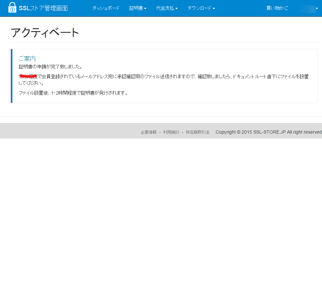Open 企業情報 footer link
This screenshot has width=322, height=300.
(148, 132)
